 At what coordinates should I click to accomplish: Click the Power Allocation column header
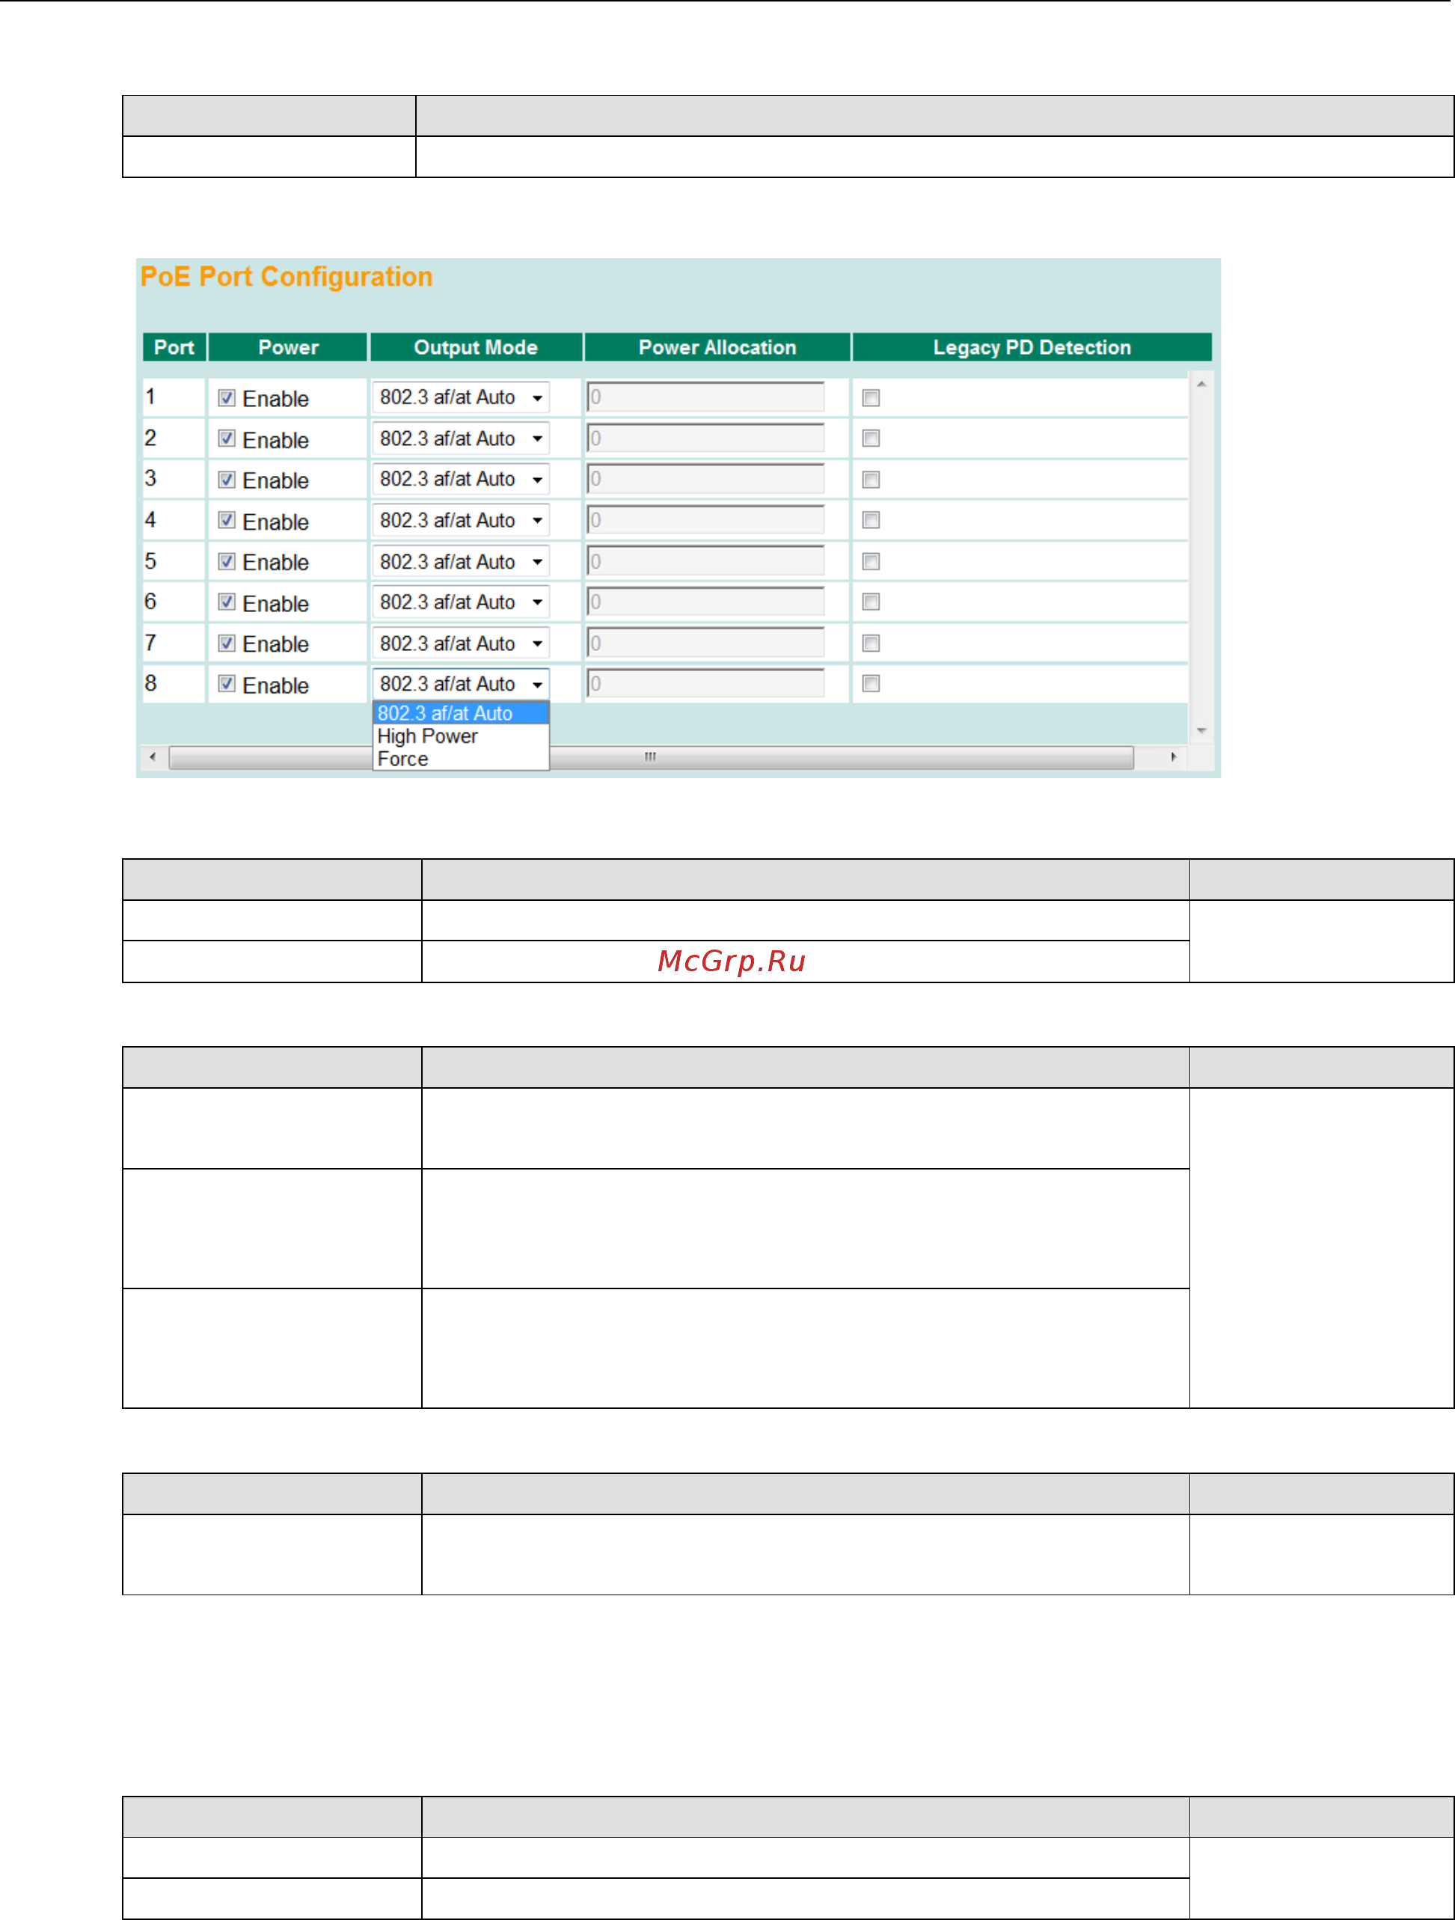717,347
